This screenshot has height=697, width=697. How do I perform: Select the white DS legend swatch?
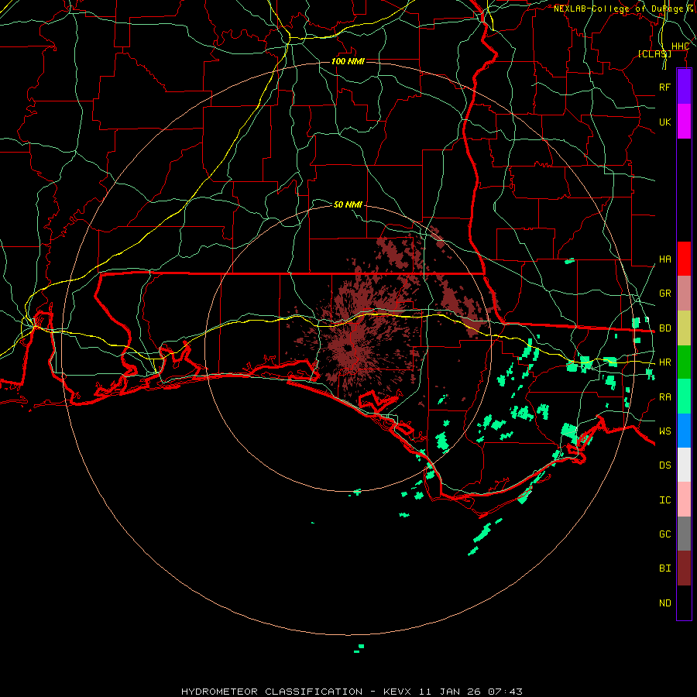(x=684, y=465)
